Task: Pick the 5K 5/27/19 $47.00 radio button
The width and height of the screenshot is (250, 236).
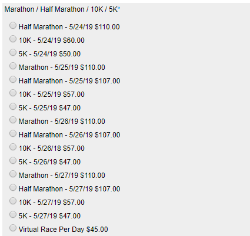Action: tap(13, 214)
